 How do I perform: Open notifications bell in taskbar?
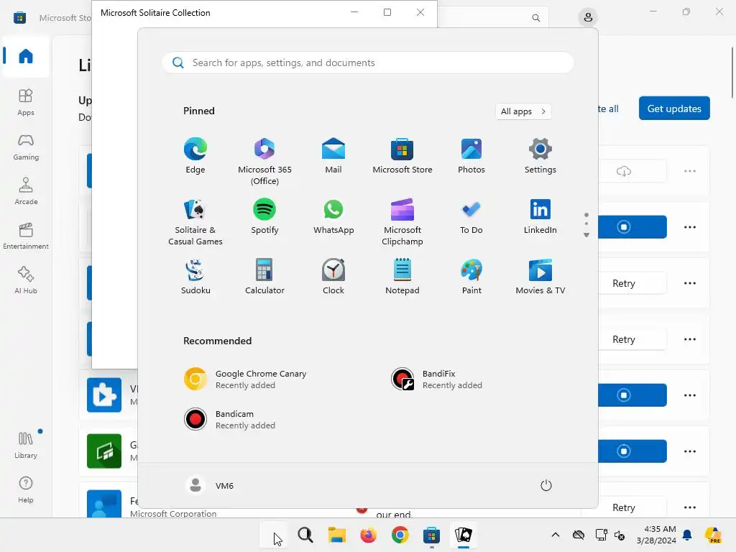(x=687, y=535)
